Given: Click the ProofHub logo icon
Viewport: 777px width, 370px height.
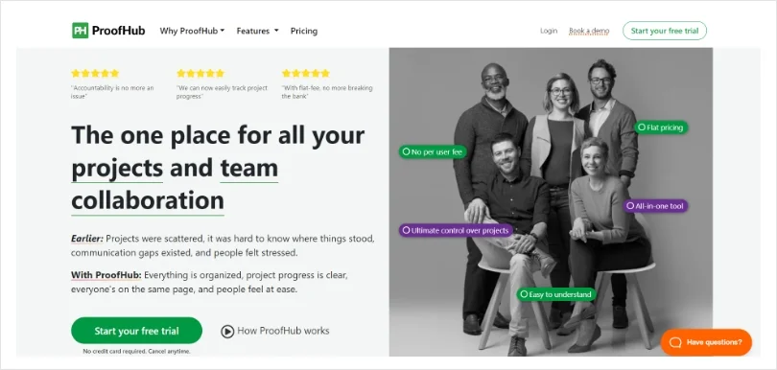Looking at the screenshot, I should click(80, 31).
